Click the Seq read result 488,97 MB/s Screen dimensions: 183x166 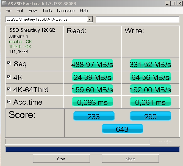click(x=92, y=64)
